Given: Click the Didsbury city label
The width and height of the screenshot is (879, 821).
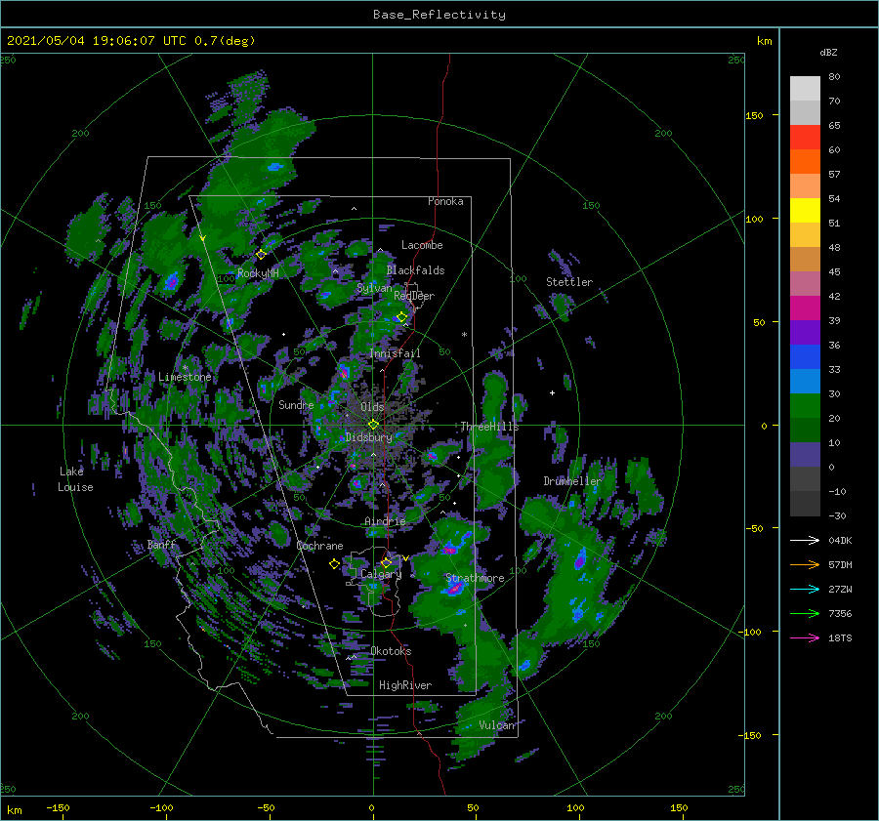Looking at the screenshot, I should [369, 437].
